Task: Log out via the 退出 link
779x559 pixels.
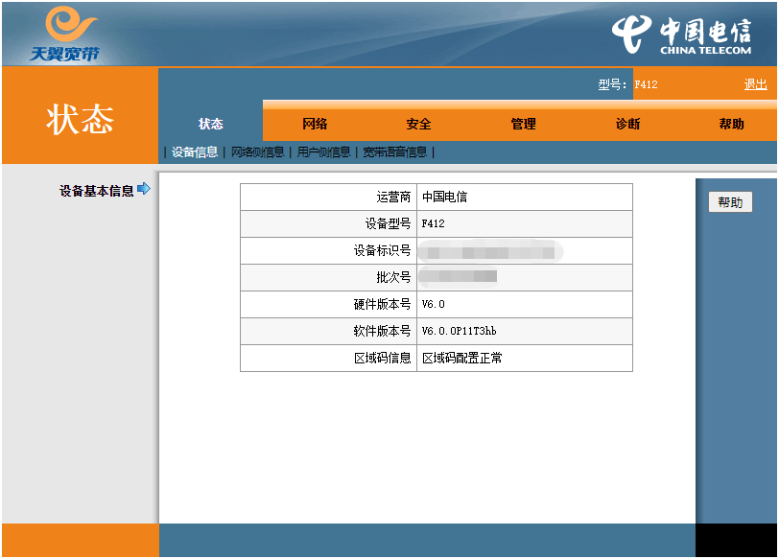Action: click(755, 84)
